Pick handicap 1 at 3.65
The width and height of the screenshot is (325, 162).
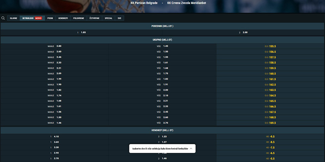55,142
